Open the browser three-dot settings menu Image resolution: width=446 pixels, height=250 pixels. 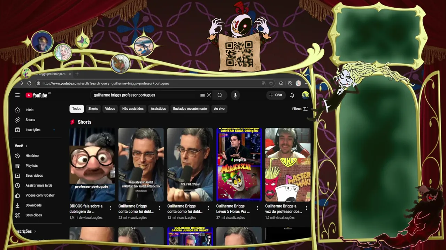306,83
